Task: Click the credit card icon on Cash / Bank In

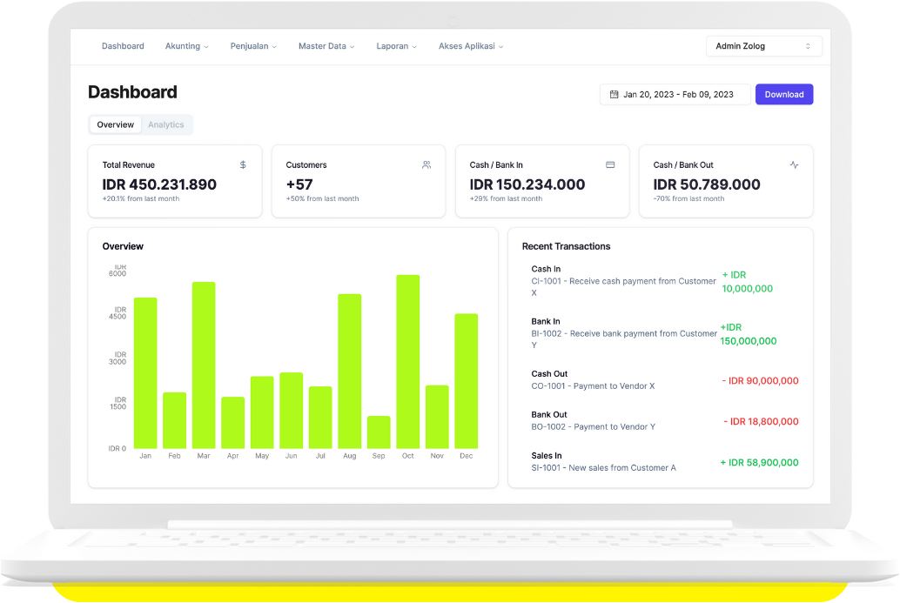Action: coord(610,164)
